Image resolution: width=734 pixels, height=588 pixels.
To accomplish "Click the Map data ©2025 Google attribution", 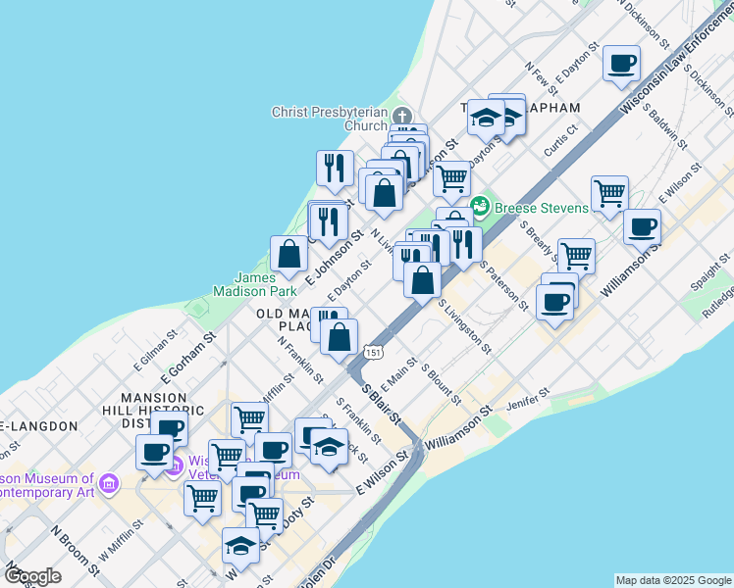I will [673, 581].
